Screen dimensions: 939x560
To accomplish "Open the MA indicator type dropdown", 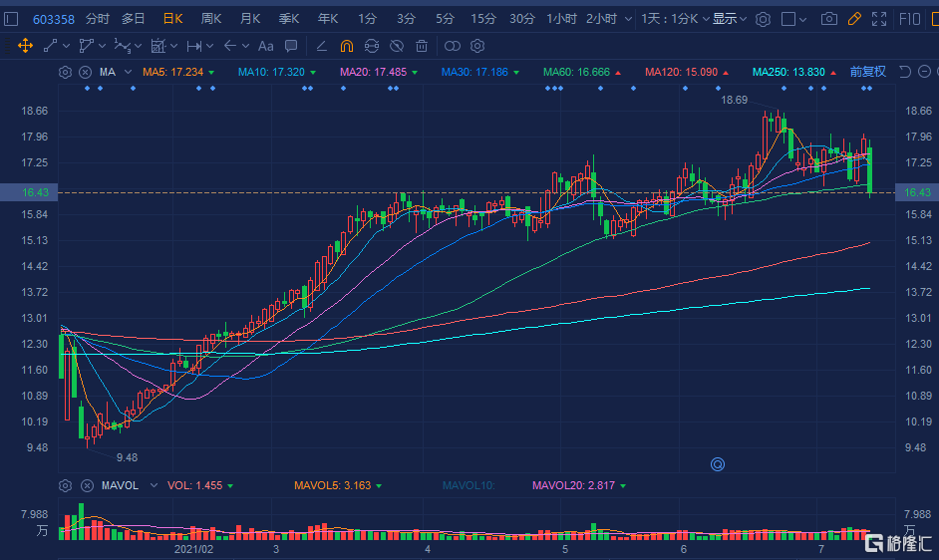I will point(128,72).
